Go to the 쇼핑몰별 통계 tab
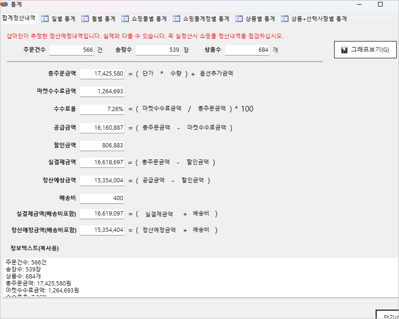This screenshot has width=399, height=319. point(145,19)
